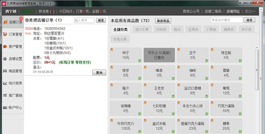Switch to the 糕点 category tab
This screenshot has width=265, height=134.
pyautogui.click(x=177, y=29)
